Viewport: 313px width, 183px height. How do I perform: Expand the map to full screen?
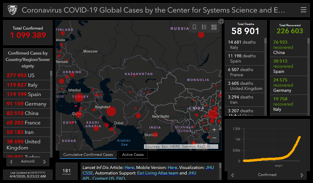click(x=221, y=21)
